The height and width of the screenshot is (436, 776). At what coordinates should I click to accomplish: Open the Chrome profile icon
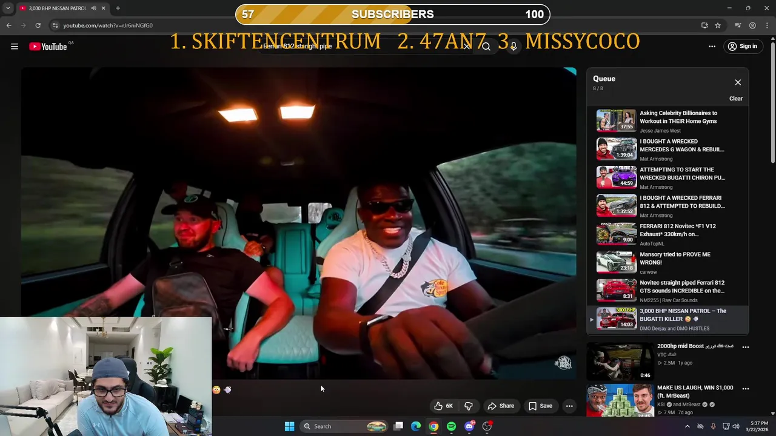tap(752, 25)
